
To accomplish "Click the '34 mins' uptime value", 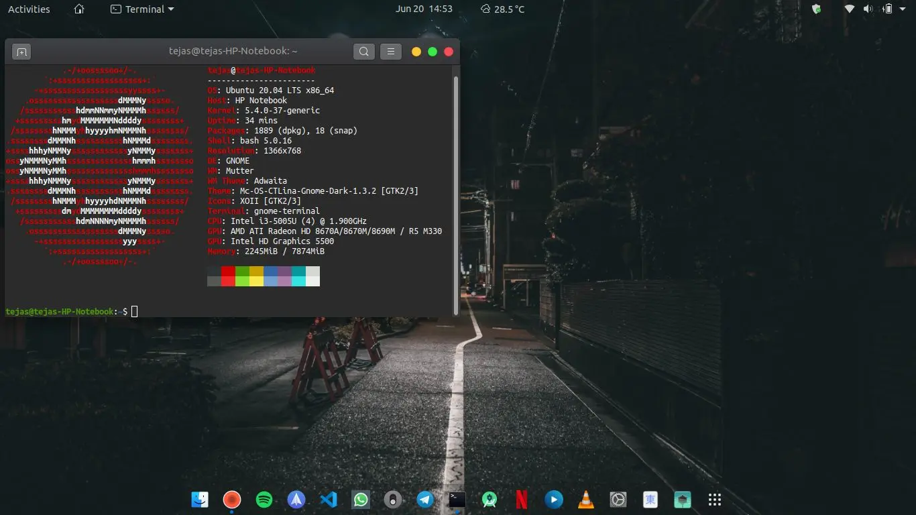I will pos(261,121).
